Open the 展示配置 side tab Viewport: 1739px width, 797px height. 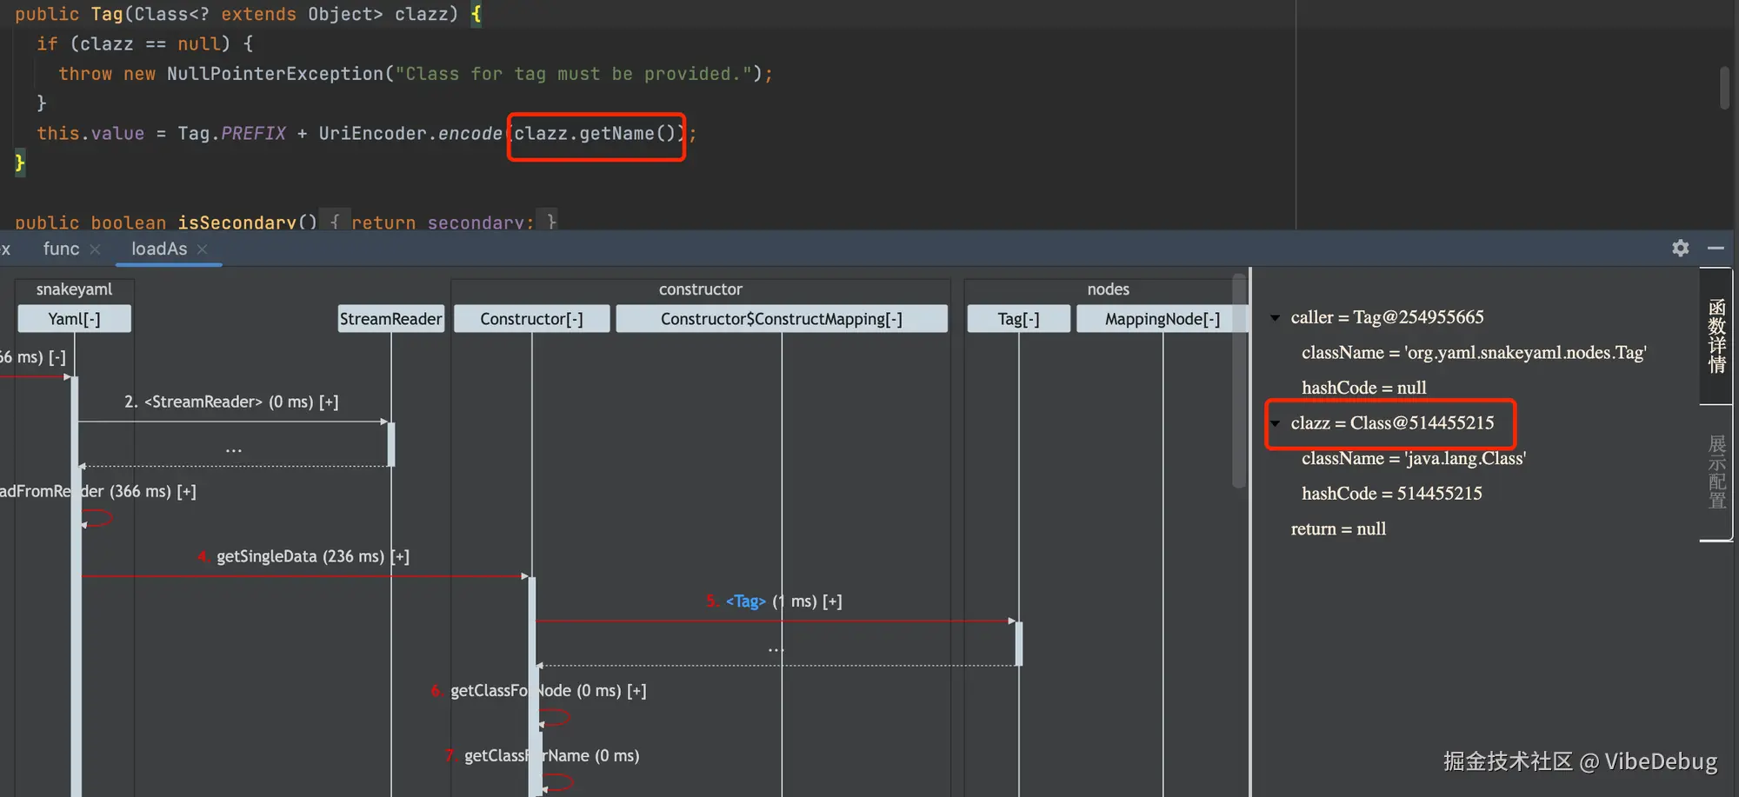click(x=1716, y=472)
